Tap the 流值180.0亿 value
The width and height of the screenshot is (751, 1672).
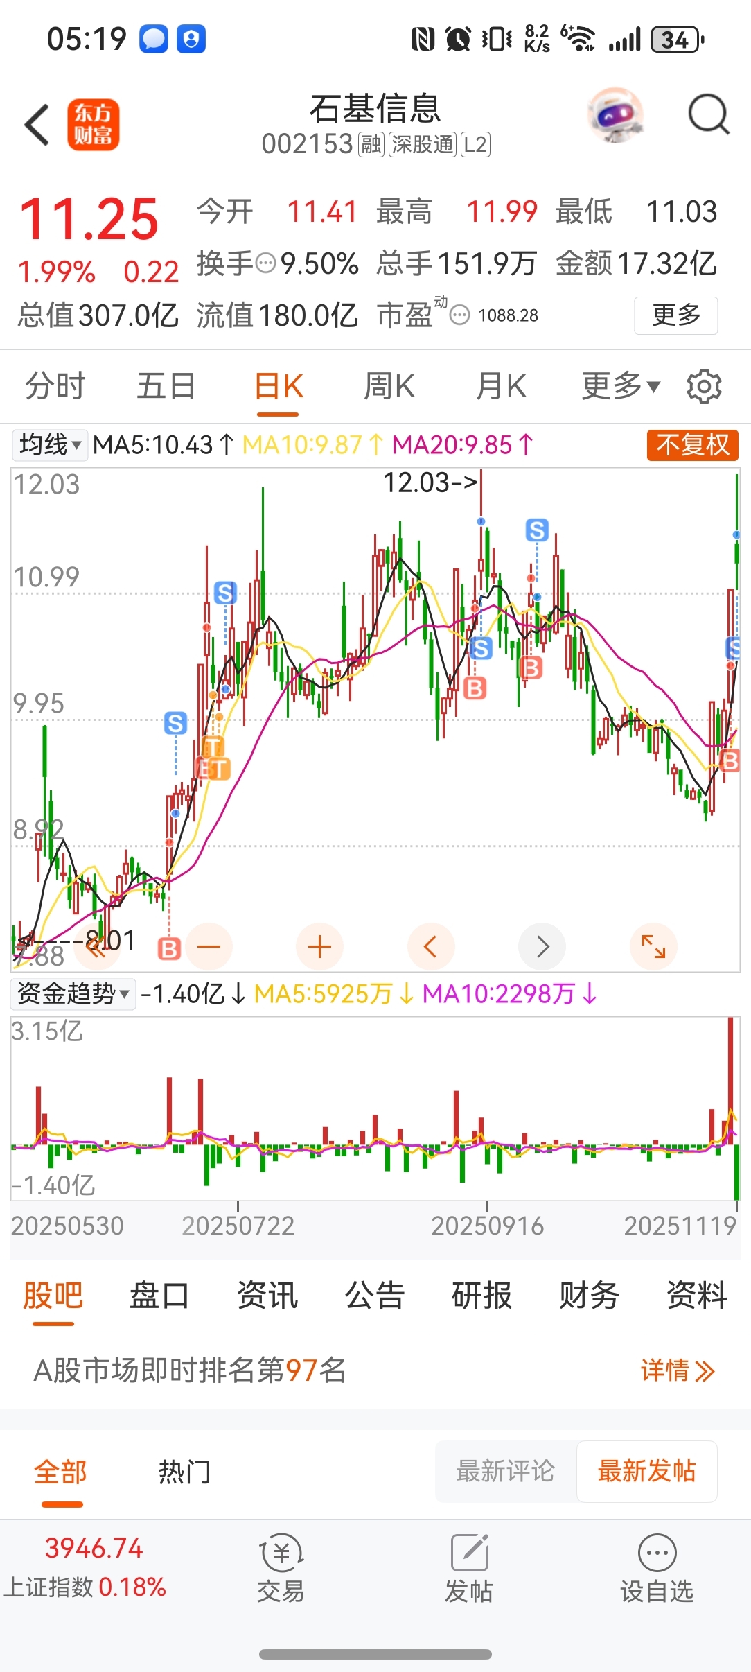point(277,315)
